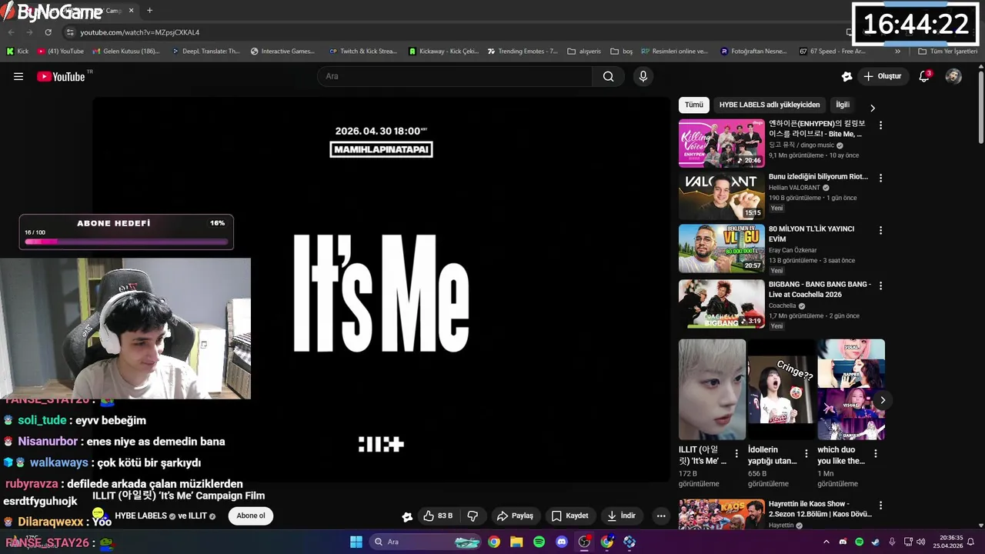The width and height of the screenshot is (985, 554).
Task: Click the YouTube search input field
Action: [x=454, y=76]
